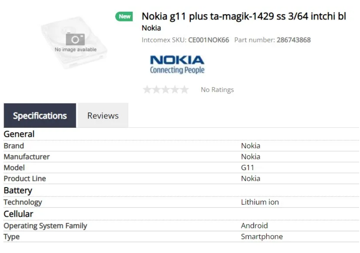The image size is (360, 253).
Task: Click the fourth rating star
Action: click(x=175, y=89)
